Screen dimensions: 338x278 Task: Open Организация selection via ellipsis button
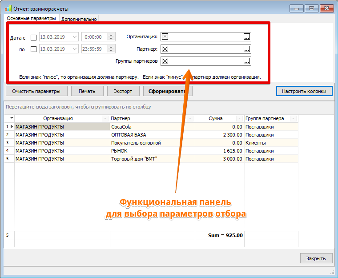[246, 36]
